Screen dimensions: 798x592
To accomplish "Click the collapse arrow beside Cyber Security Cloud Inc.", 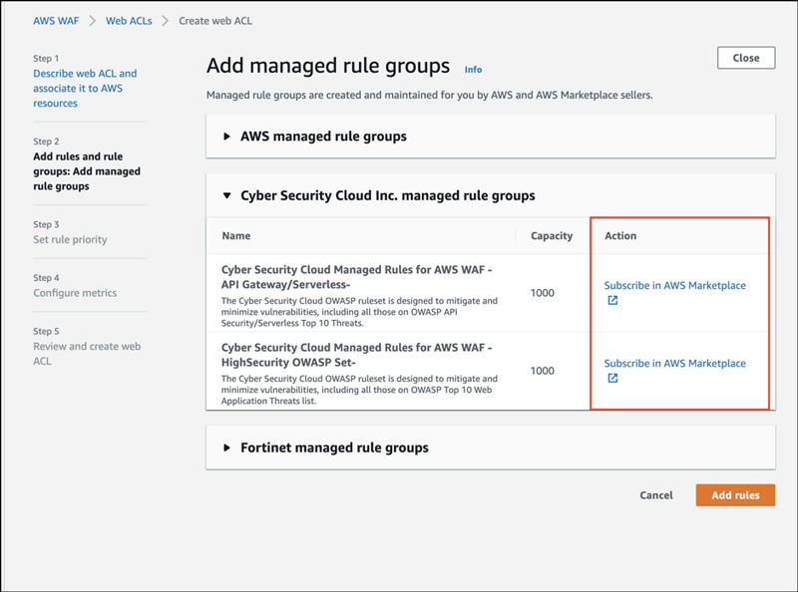I will point(225,195).
